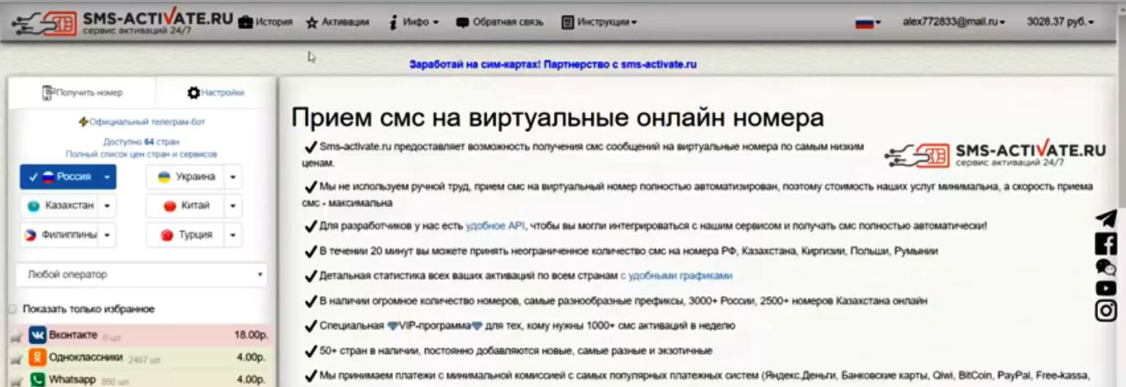1126x387 pixels.
Task: Click the Вконтакте 18.00р. price
Action: point(250,336)
